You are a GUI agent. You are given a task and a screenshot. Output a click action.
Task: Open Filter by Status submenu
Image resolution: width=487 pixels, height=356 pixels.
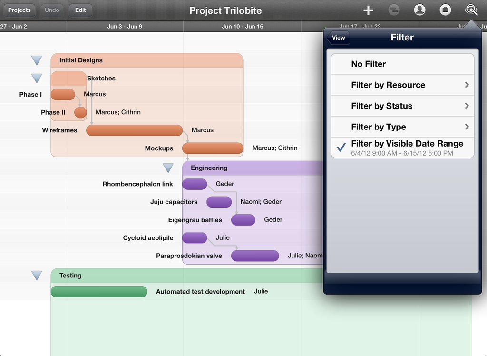click(402, 106)
